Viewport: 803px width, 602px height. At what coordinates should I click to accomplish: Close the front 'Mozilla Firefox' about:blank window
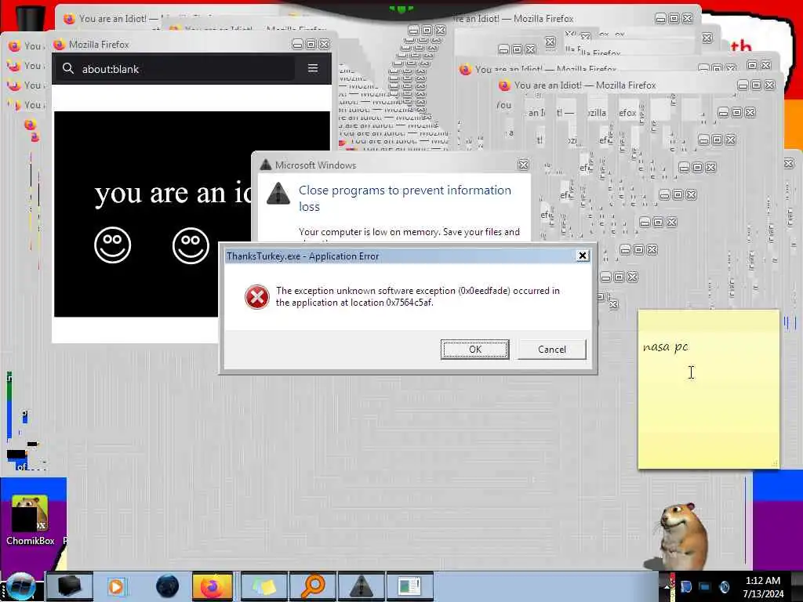(324, 45)
